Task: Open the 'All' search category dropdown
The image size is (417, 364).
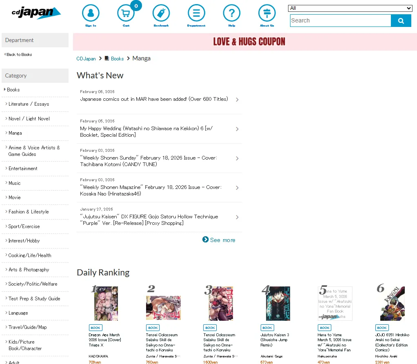Action: click(x=350, y=8)
